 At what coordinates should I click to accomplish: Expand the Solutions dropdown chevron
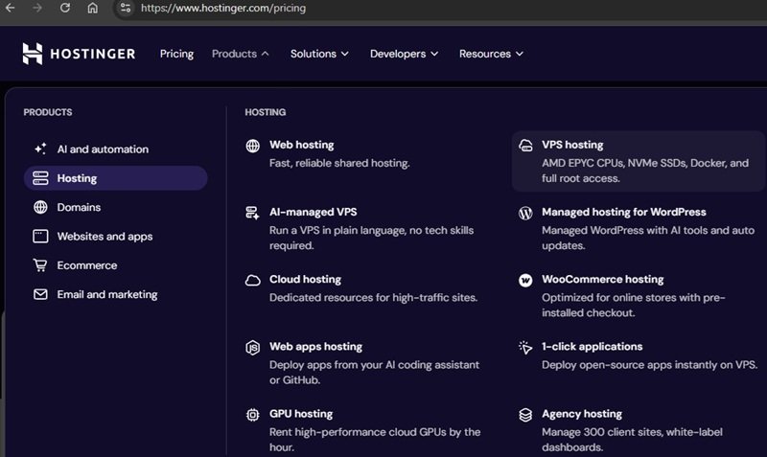pos(345,54)
